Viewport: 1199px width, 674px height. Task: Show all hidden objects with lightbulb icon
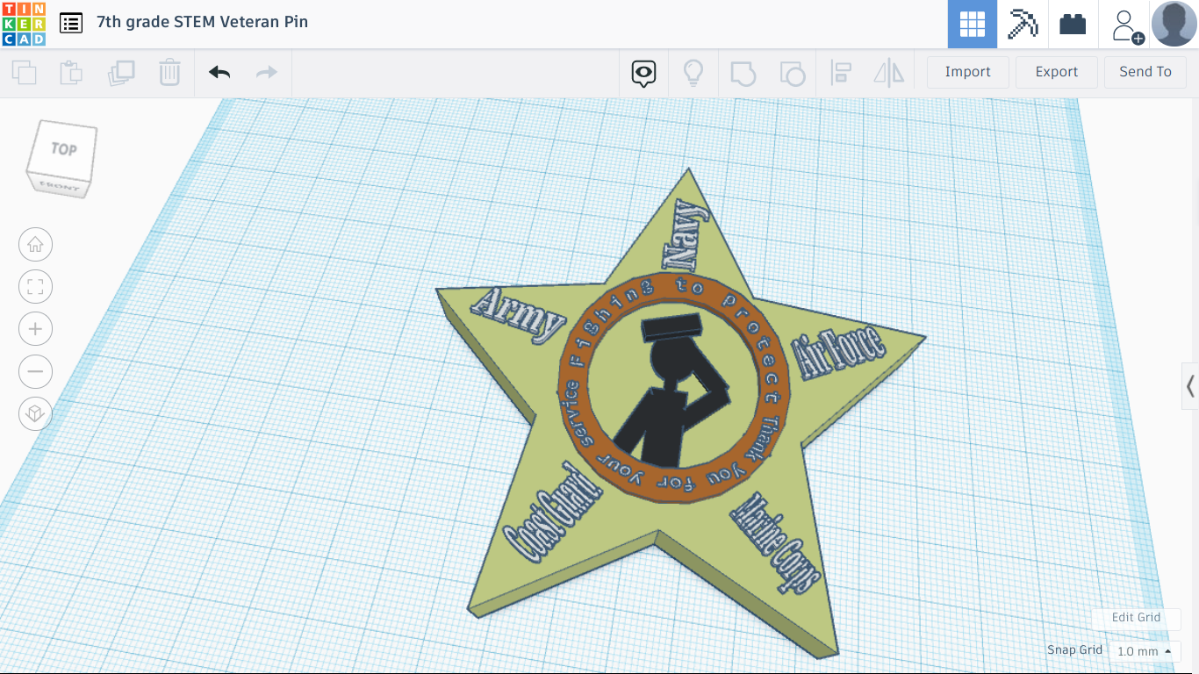(x=693, y=72)
